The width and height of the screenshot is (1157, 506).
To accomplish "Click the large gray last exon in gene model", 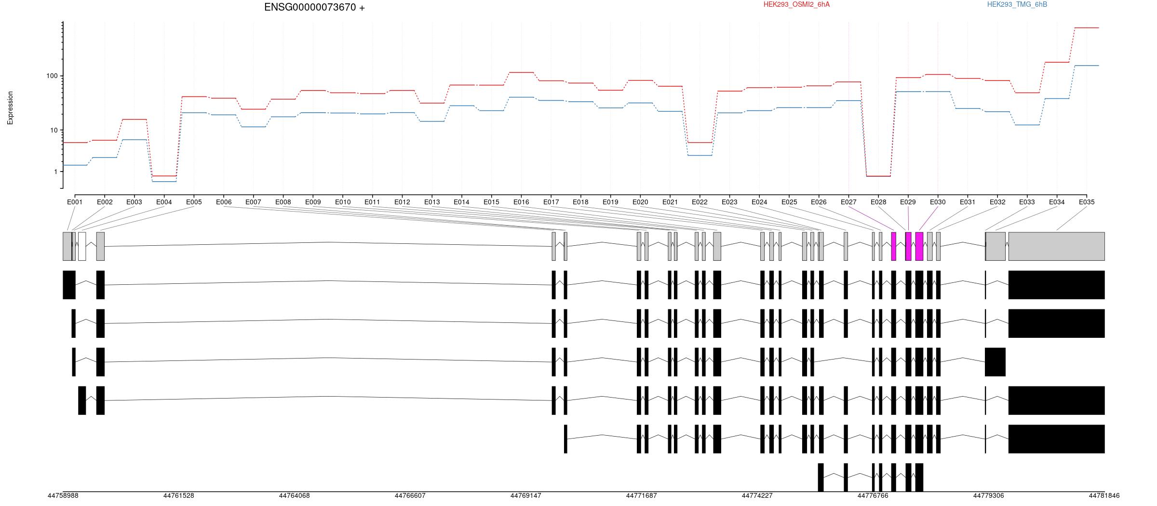I will coord(1057,246).
